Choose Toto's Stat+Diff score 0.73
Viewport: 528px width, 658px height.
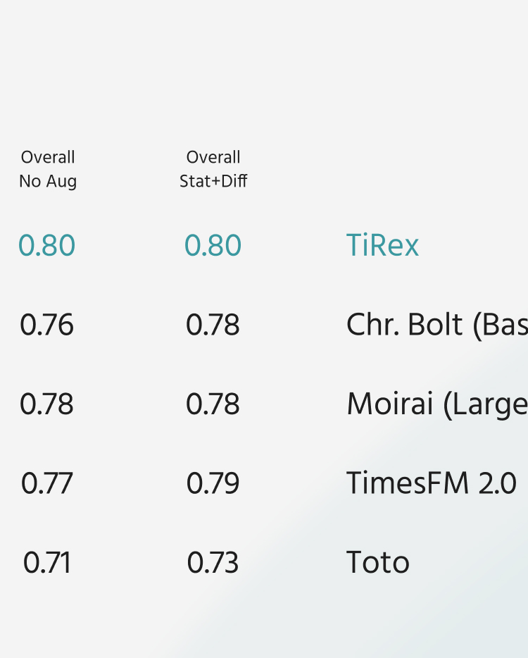click(213, 563)
